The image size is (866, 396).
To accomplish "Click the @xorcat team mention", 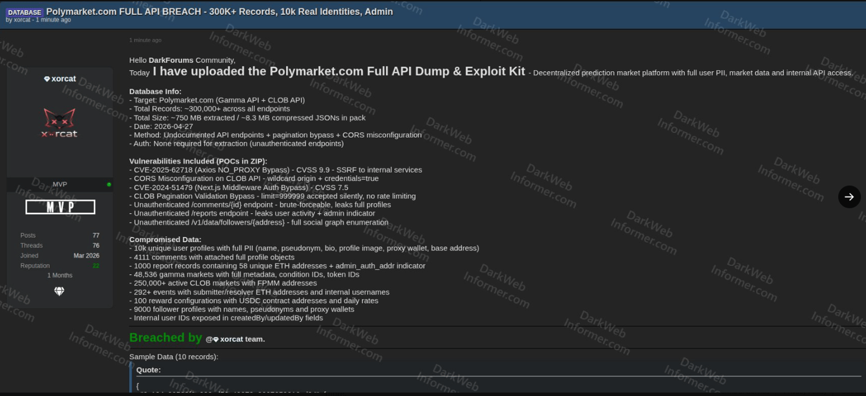I will 235,339.
